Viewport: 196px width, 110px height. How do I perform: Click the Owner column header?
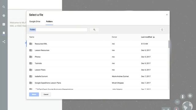pyautogui.click(x=114, y=37)
